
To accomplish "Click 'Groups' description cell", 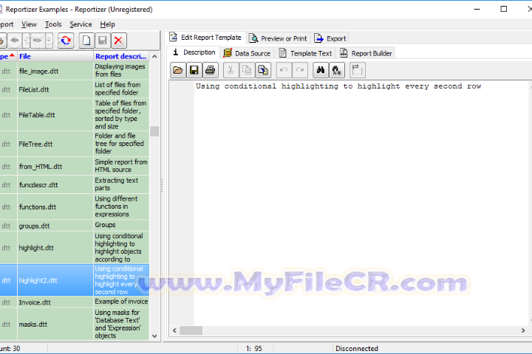I will coord(121,225).
